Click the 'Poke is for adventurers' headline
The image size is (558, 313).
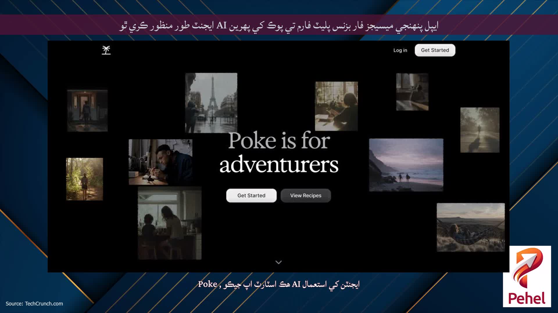click(x=279, y=152)
